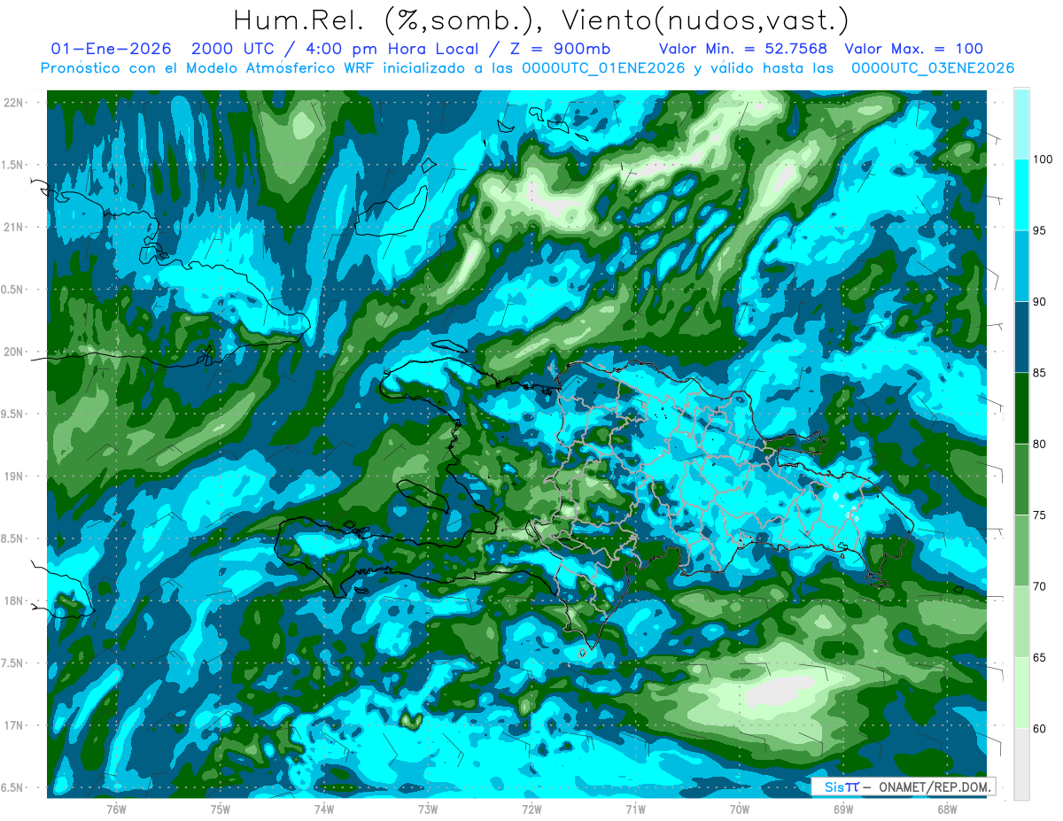Select the gray below-60 legend band
This screenshot has height=821, width=1063.
[1021, 764]
